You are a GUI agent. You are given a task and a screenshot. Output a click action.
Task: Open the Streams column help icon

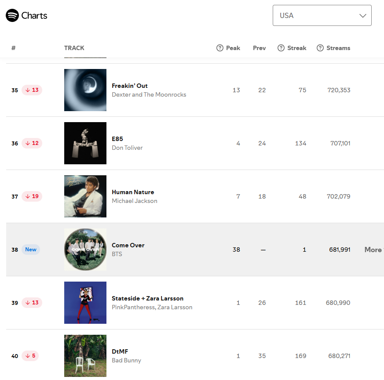pos(320,48)
